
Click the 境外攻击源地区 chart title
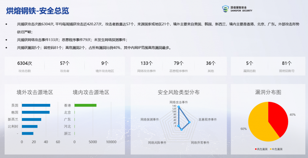35,92
